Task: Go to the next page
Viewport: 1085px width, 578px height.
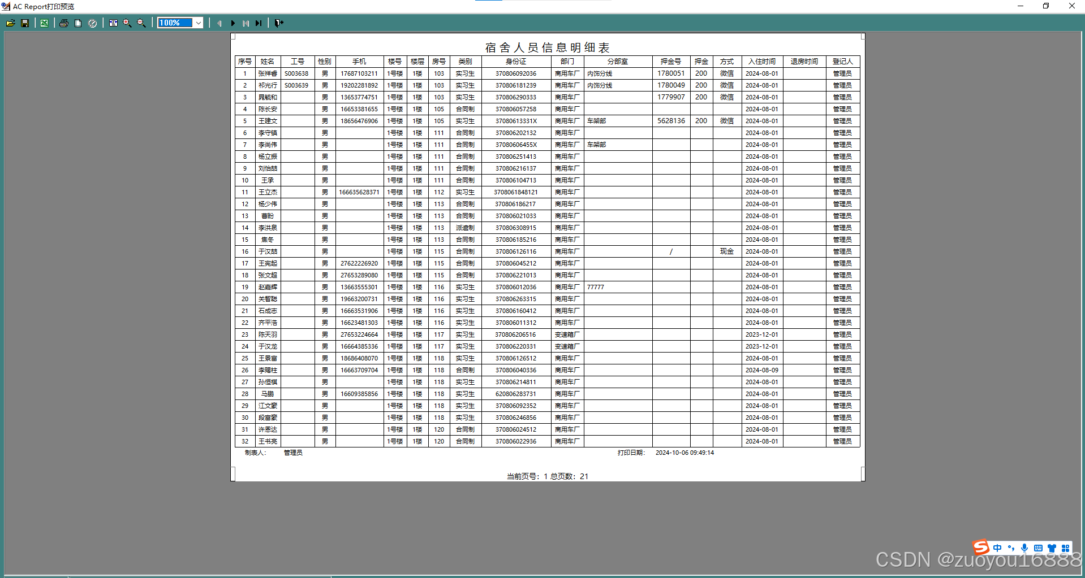Action: [232, 23]
